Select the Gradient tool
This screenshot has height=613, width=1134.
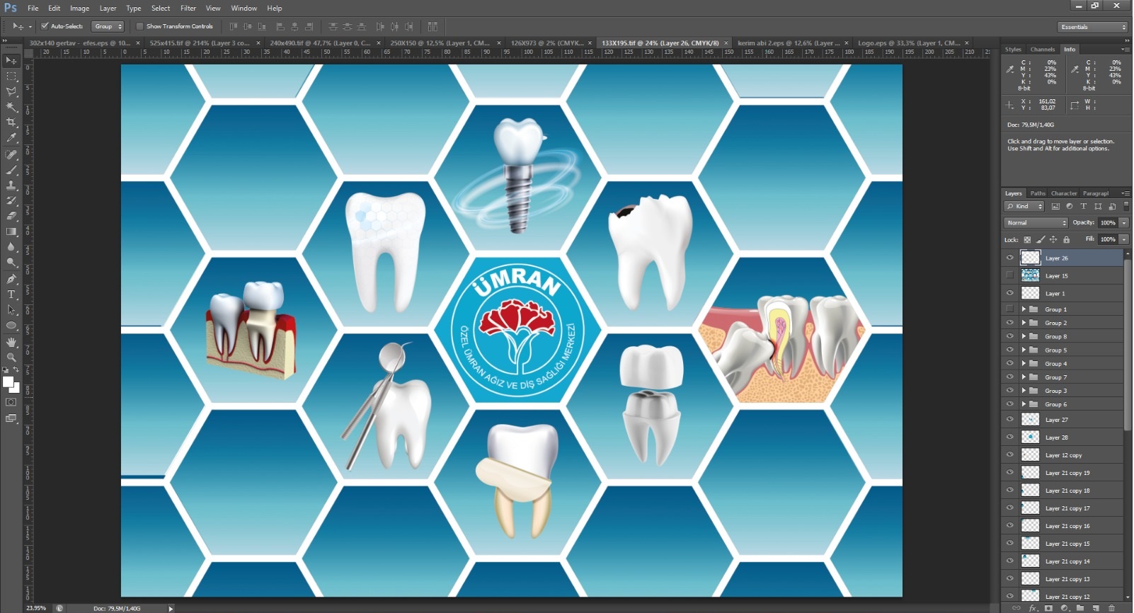point(11,231)
